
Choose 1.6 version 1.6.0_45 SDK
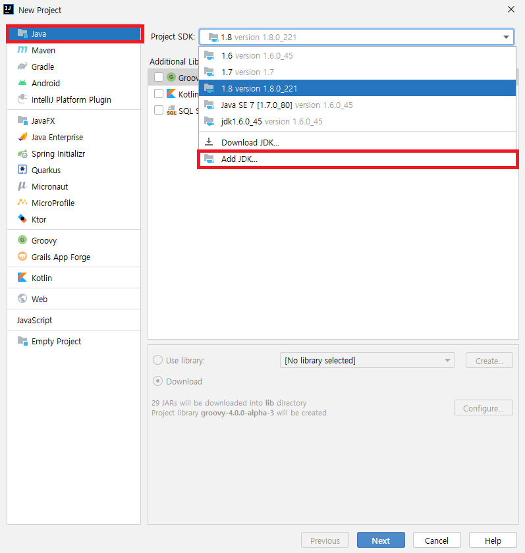click(357, 56)
